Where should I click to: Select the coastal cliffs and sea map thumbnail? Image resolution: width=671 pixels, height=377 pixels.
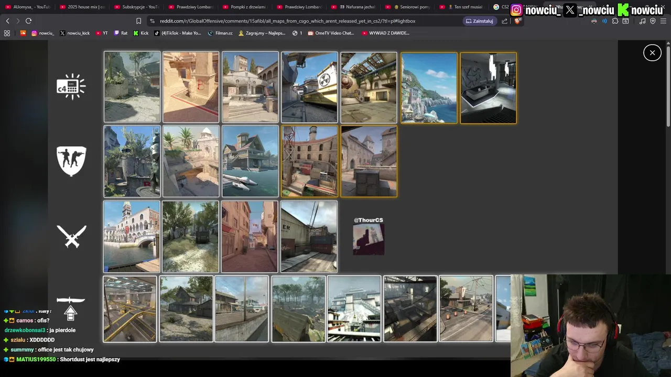[x=429, y=87]
